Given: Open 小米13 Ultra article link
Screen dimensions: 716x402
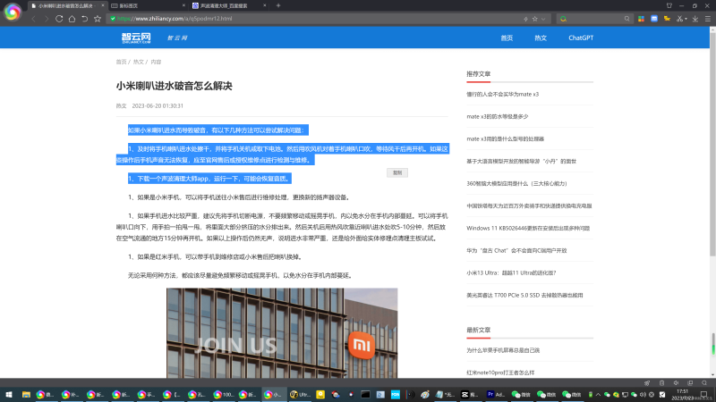Looking at the screenshot, I should pos(511,273).
